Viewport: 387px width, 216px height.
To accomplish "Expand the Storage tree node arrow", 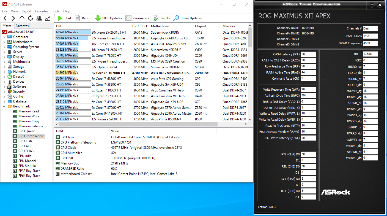I will click(x=4, y=67).
